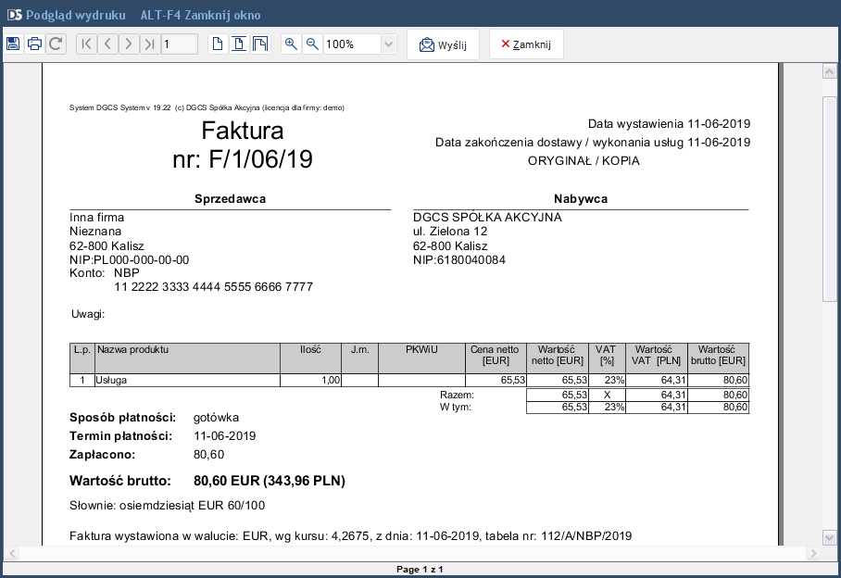Click the refresh preview icon
The image size is (841, 578).
56,44
